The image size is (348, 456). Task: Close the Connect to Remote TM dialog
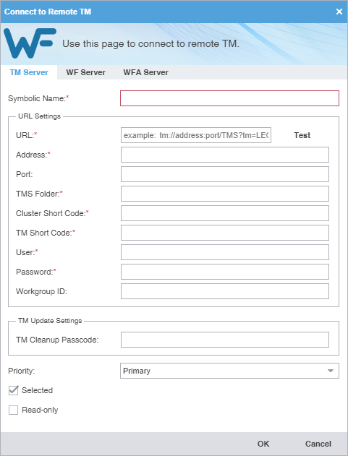tap(339, 12)
